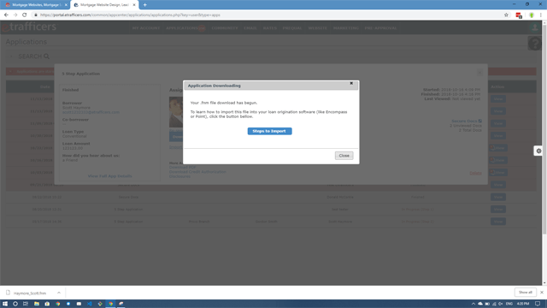Click the Disclosures link
Image resolution: width=547 pixels, height=308 pixels.
click(179, 176)
